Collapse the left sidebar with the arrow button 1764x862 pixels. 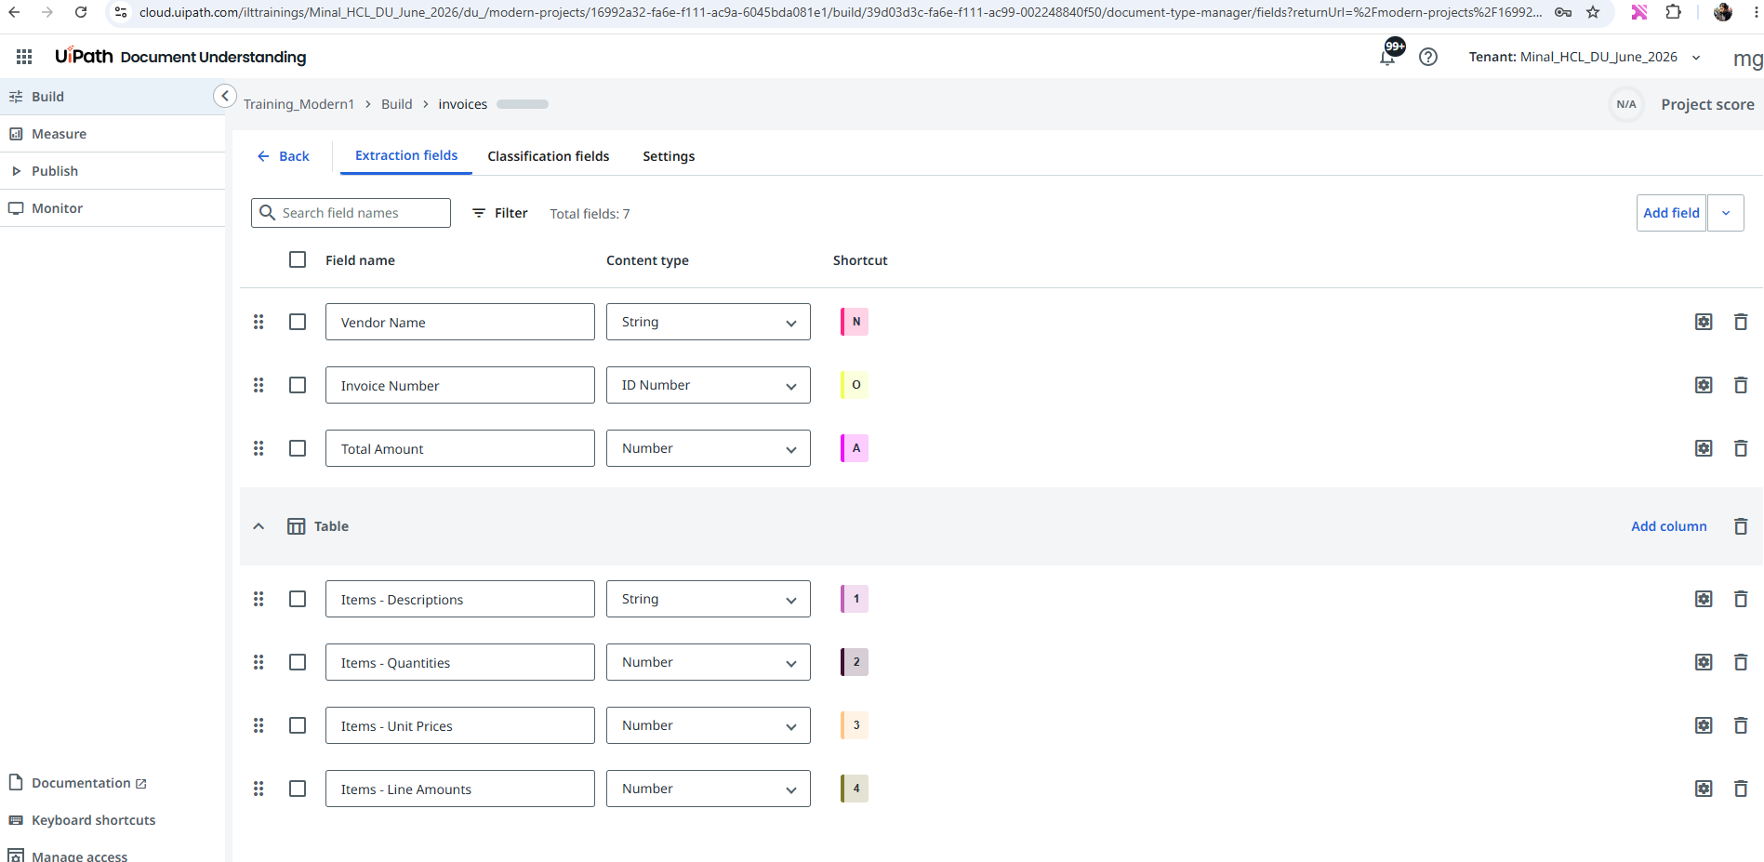[x=225, y=96]
